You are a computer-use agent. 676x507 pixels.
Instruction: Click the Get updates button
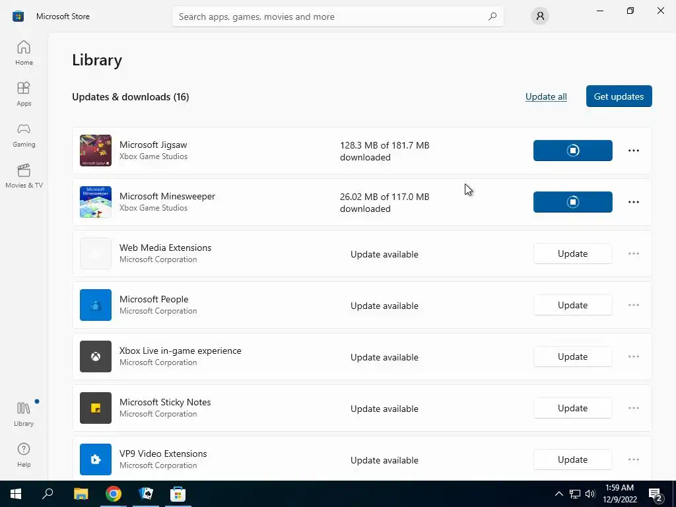619,96
